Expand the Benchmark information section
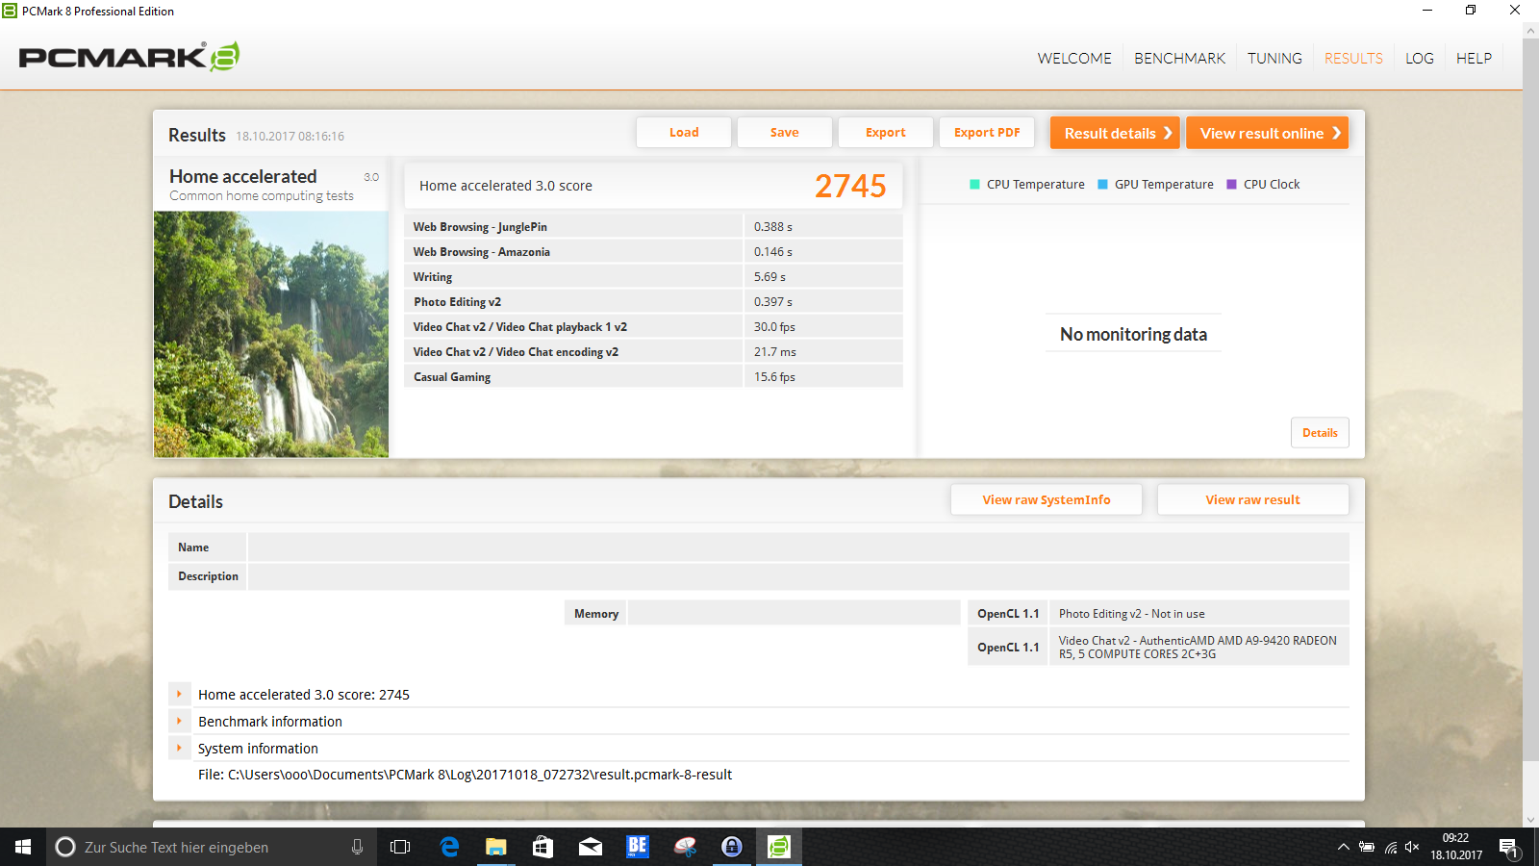This screenshot has width=1539, height=866. click(179, 721)
